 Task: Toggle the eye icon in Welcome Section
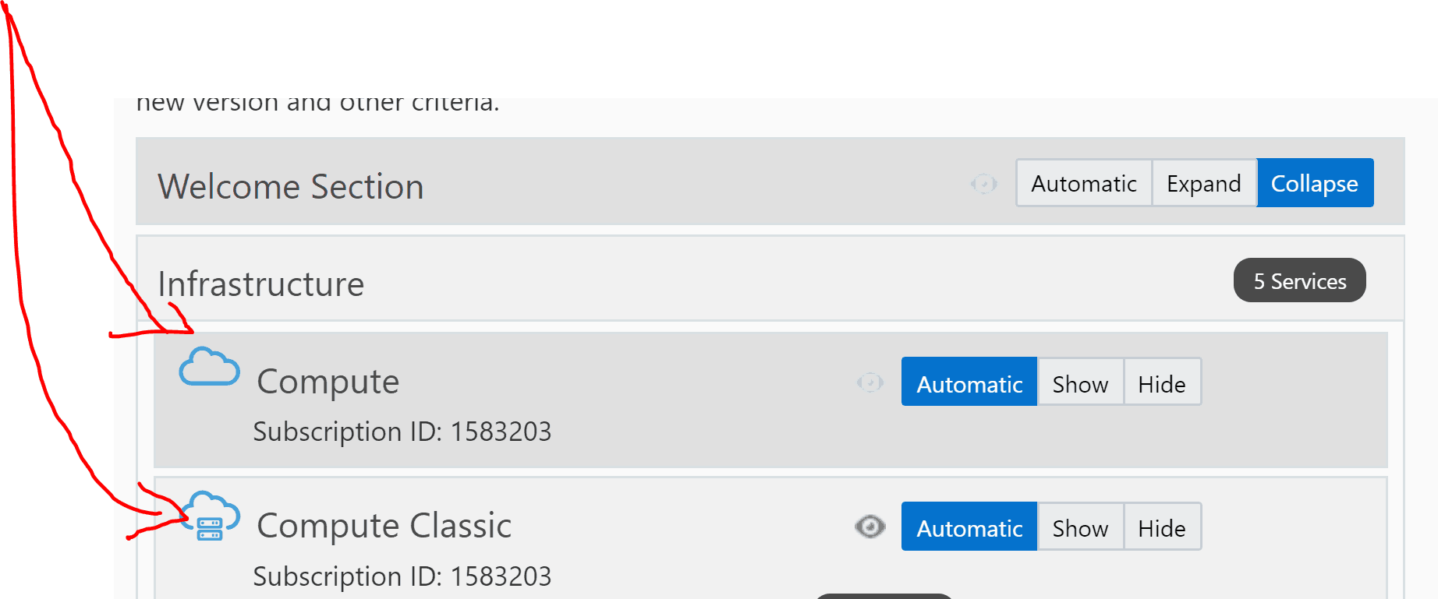click(983, 184)
